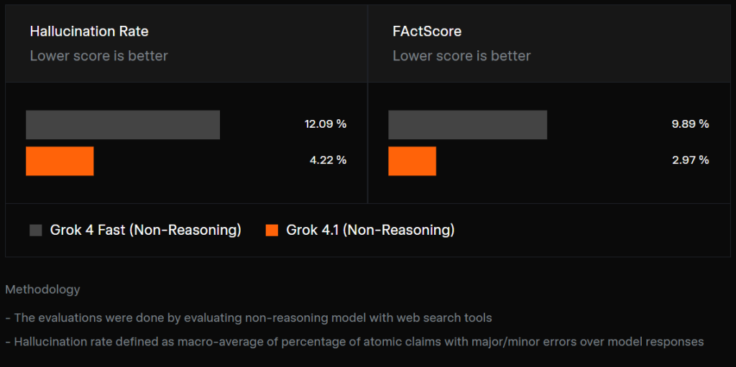
Task: Click the orange bar in FActScore chart
Action: 412,161
